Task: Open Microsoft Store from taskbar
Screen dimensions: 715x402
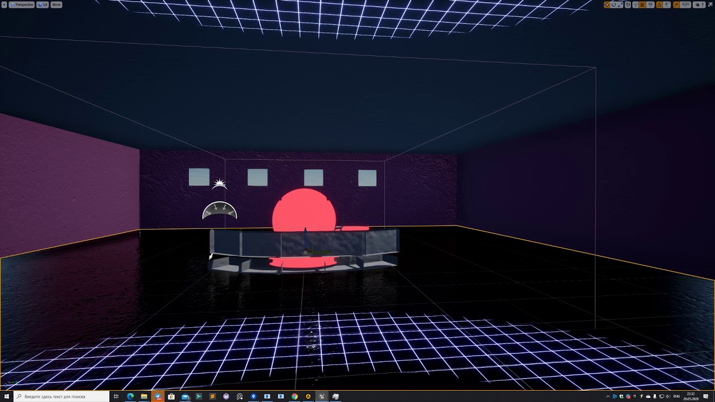Action: 171,396
